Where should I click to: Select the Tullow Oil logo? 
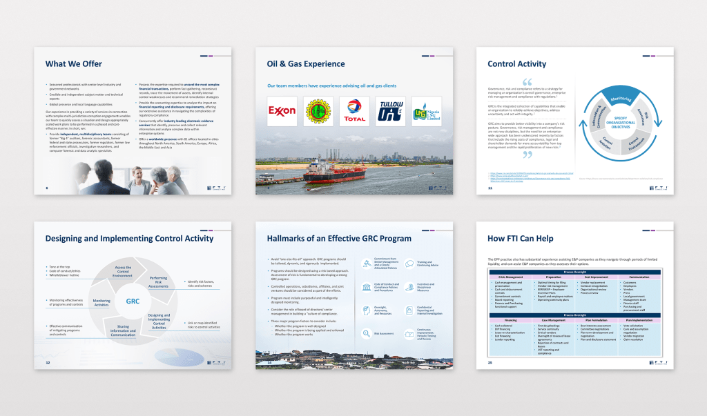tap(391, 111)
